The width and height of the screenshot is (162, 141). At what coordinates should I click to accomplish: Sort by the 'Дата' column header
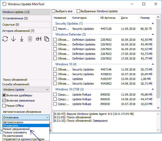pyautogui.click(x=129, y=18)
